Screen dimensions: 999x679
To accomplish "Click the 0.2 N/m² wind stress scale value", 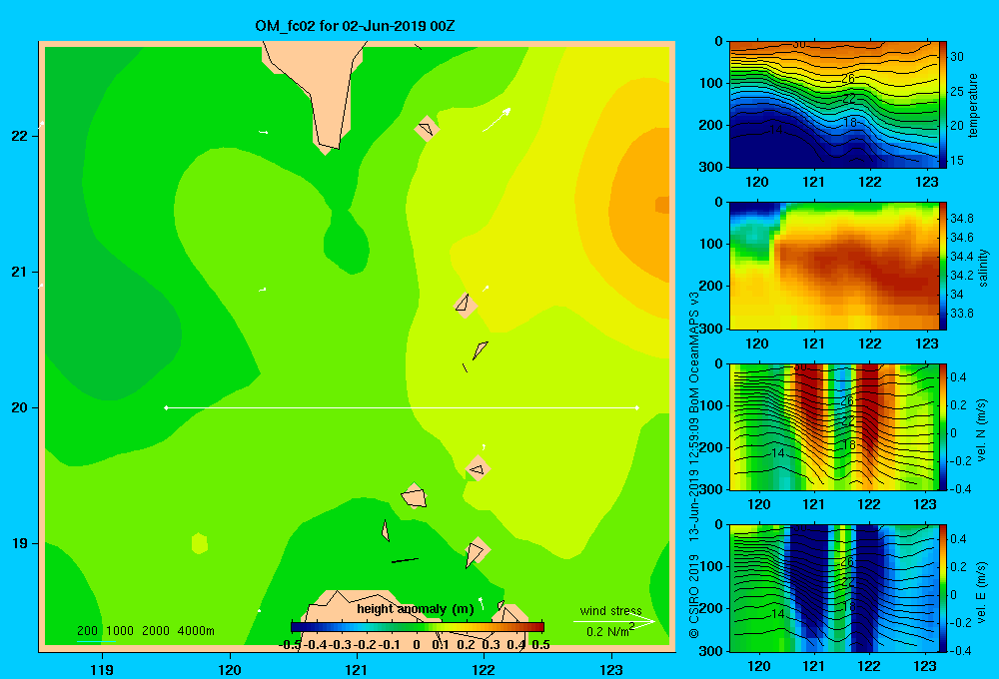I will 610,631.
